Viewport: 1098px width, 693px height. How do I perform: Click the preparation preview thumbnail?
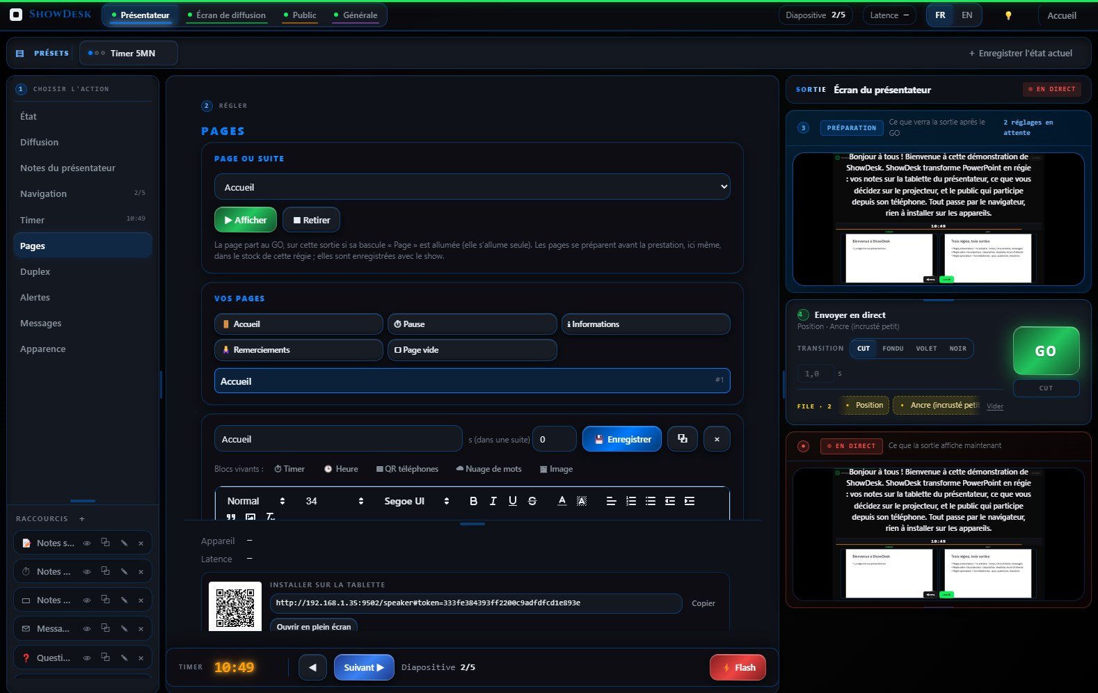938,219
